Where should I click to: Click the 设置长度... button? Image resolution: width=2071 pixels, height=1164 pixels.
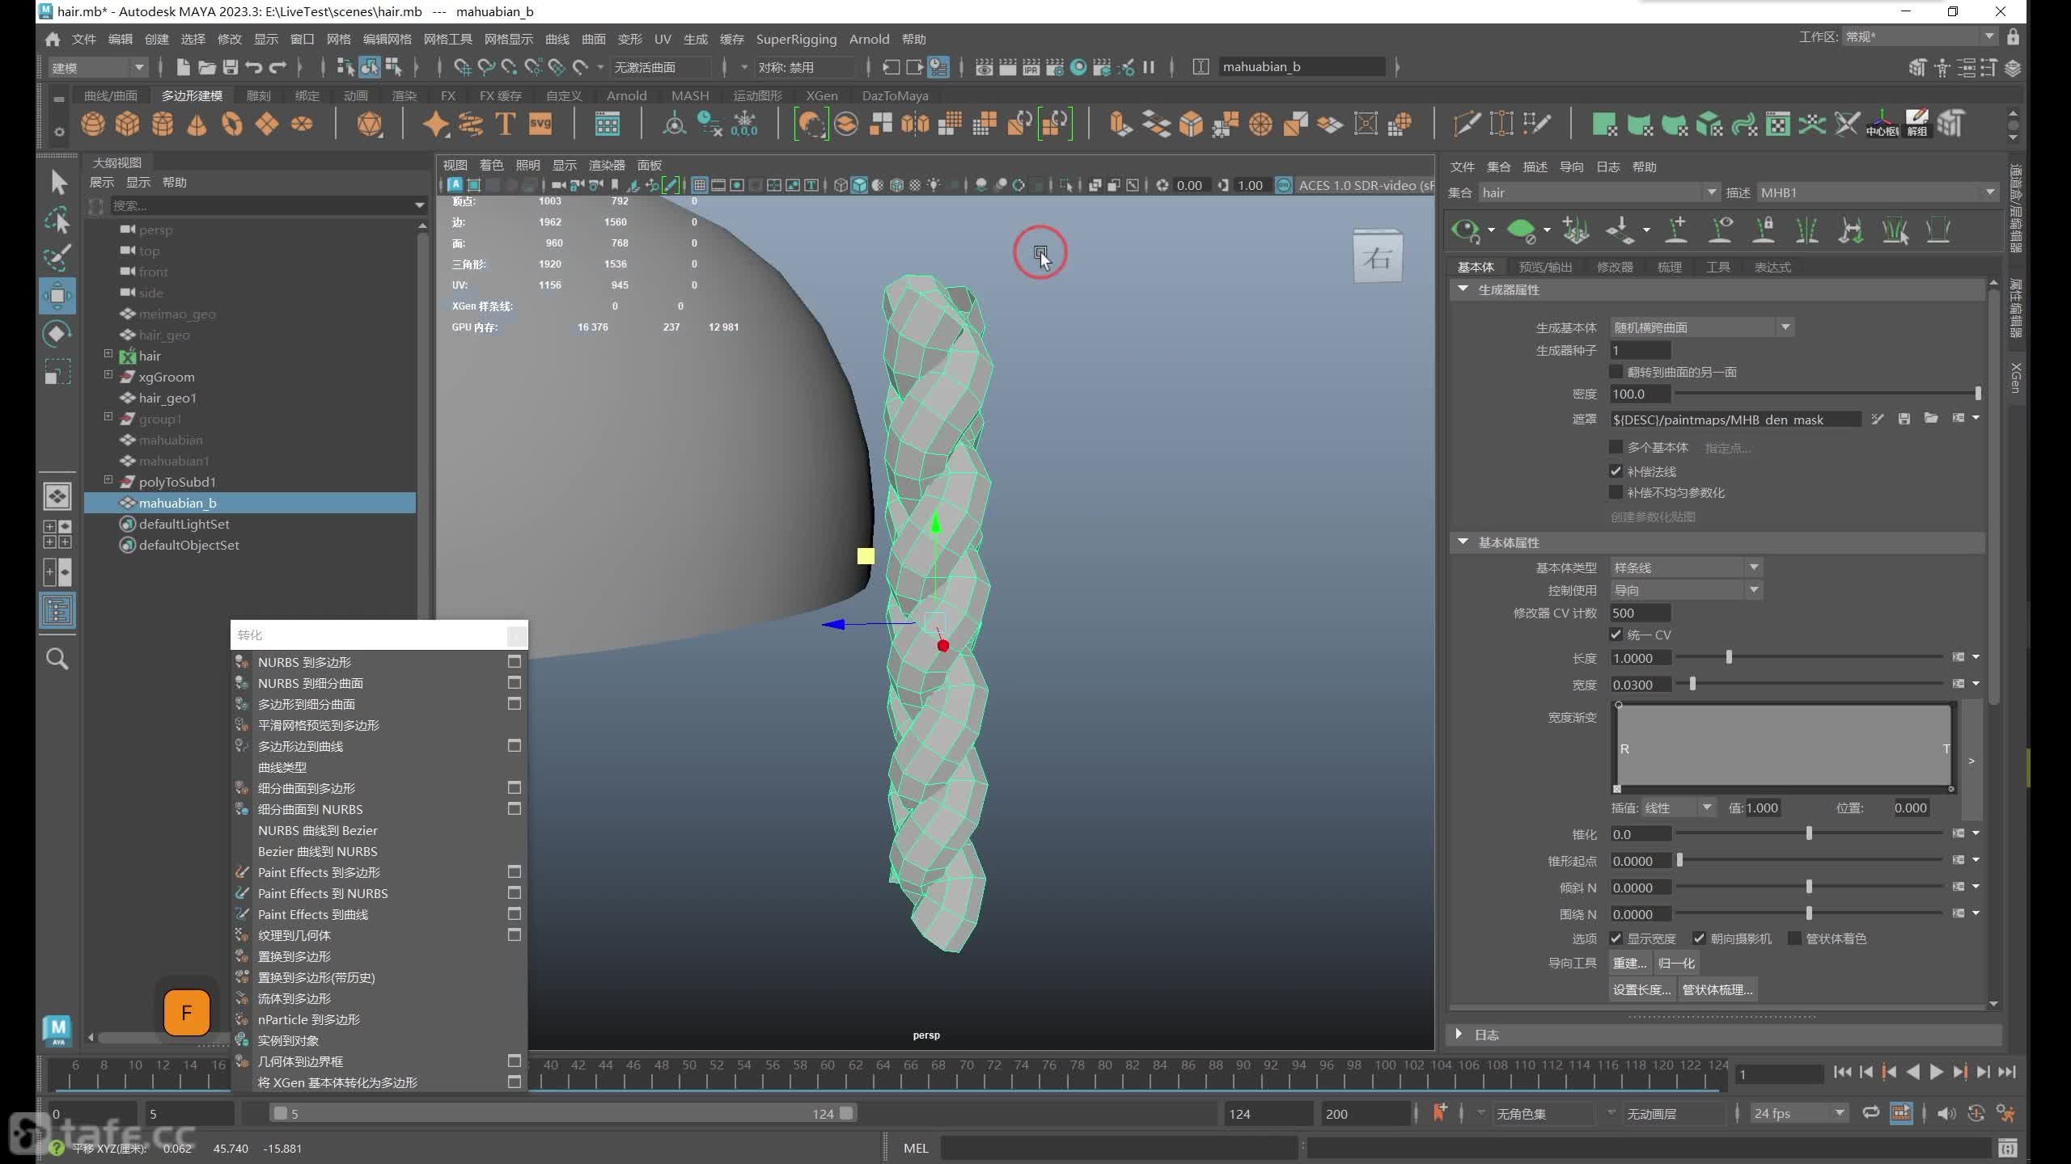1641,989
